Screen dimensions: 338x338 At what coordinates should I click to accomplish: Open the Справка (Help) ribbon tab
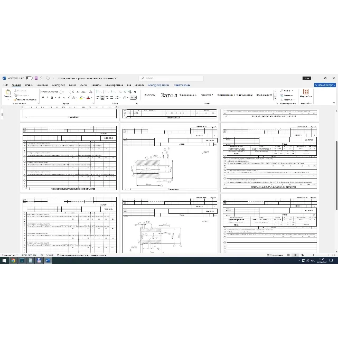pos(139,85)
